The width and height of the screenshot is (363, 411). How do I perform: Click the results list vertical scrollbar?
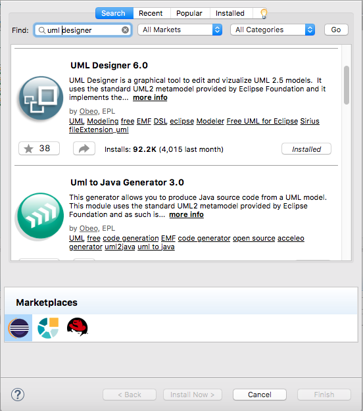point(347,85)
